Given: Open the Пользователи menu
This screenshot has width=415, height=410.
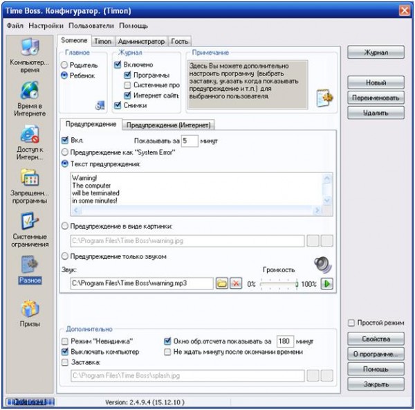Looking at the screenshot, I should [91, 26].
